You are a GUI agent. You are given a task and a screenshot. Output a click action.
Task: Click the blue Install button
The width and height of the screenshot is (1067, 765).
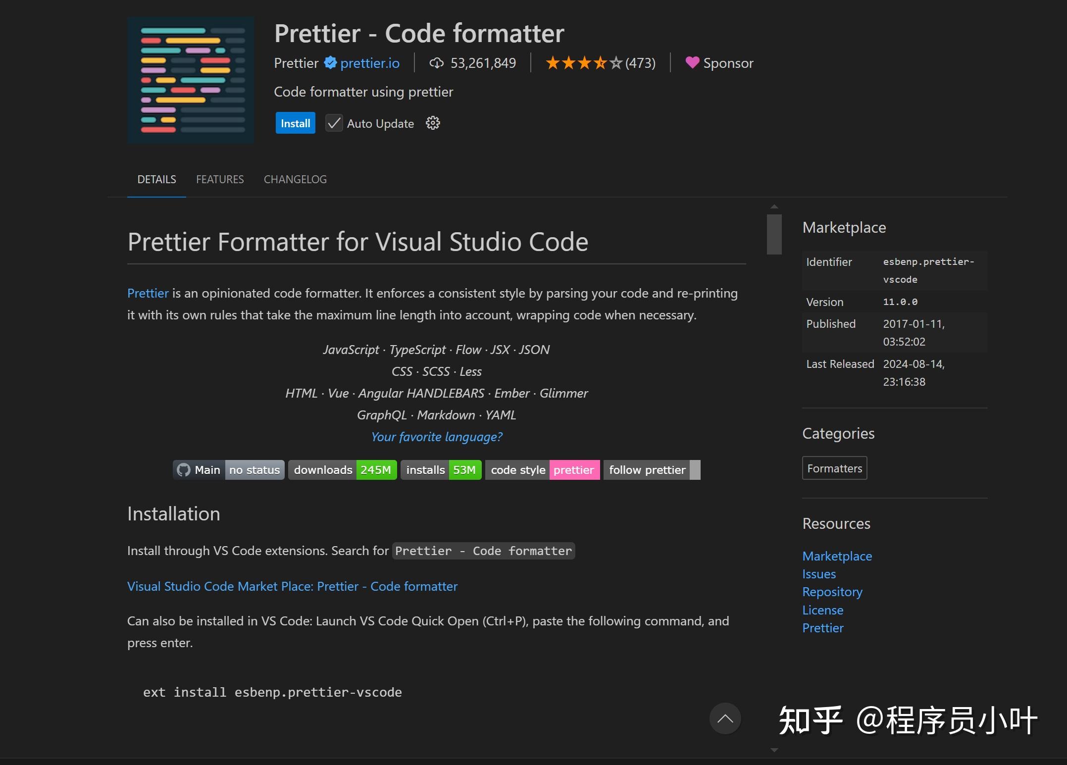[x=296, y=123]
